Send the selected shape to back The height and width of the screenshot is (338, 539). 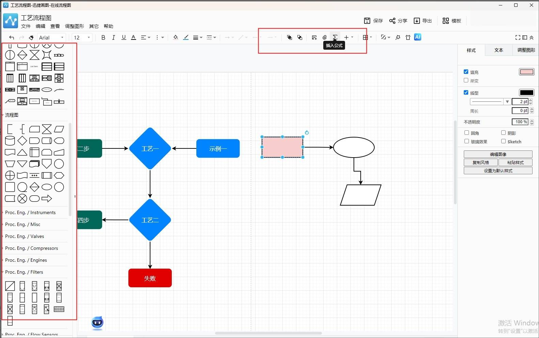coord(300,37)
